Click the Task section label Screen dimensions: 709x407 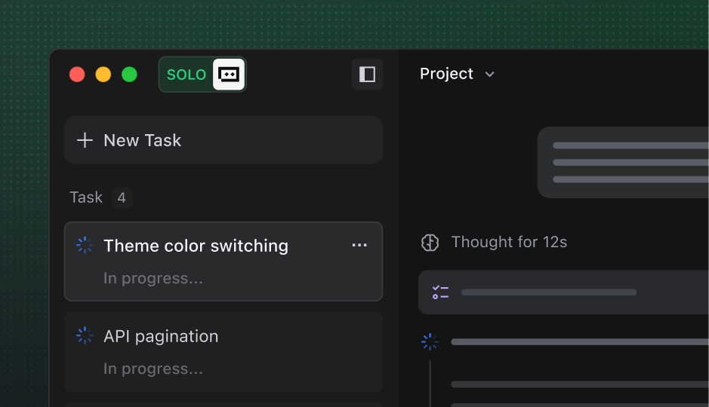pos(86,197)
